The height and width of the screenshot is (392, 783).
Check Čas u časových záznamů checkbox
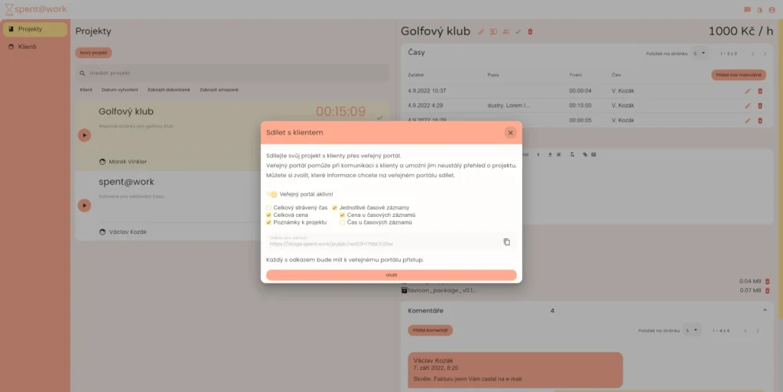coord(342,222)
